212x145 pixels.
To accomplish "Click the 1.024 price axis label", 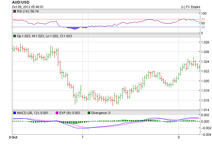I will point(205,62).
